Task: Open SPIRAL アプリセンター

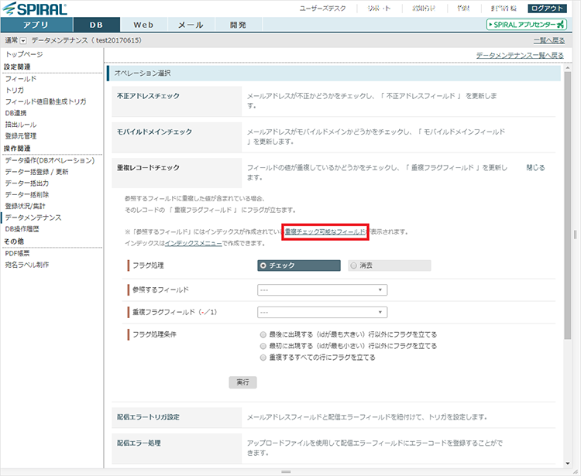Action: click(527, 25)
